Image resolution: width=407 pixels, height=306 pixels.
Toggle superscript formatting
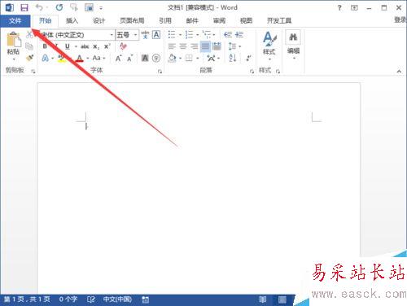coord(107,46)
